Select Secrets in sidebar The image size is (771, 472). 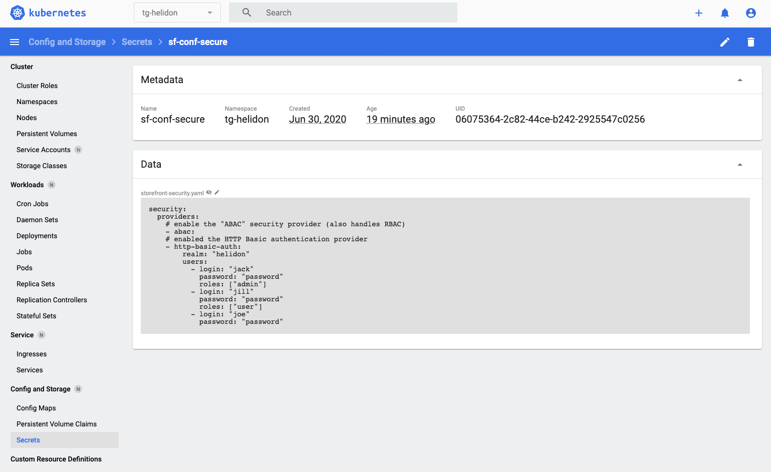65,440
